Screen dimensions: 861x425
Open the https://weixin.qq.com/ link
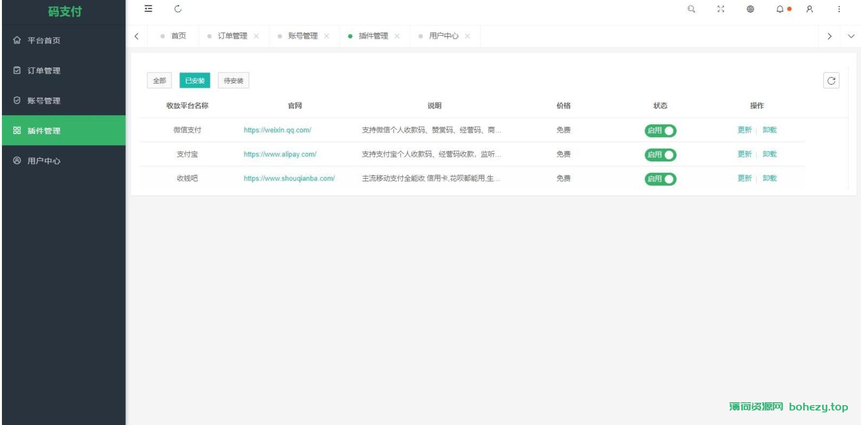pos(277,130)
